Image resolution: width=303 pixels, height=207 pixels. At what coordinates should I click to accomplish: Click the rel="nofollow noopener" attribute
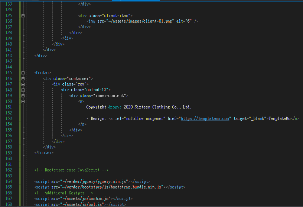pos(140,118)
